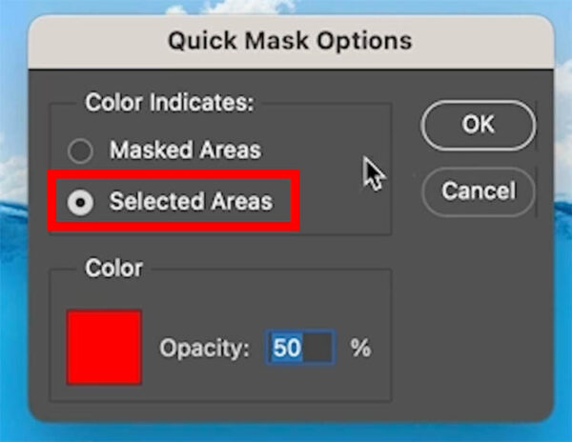Select the Masked Areas radio button
Image resolution: width=572 pixels, height=442 pixels.
80,151
